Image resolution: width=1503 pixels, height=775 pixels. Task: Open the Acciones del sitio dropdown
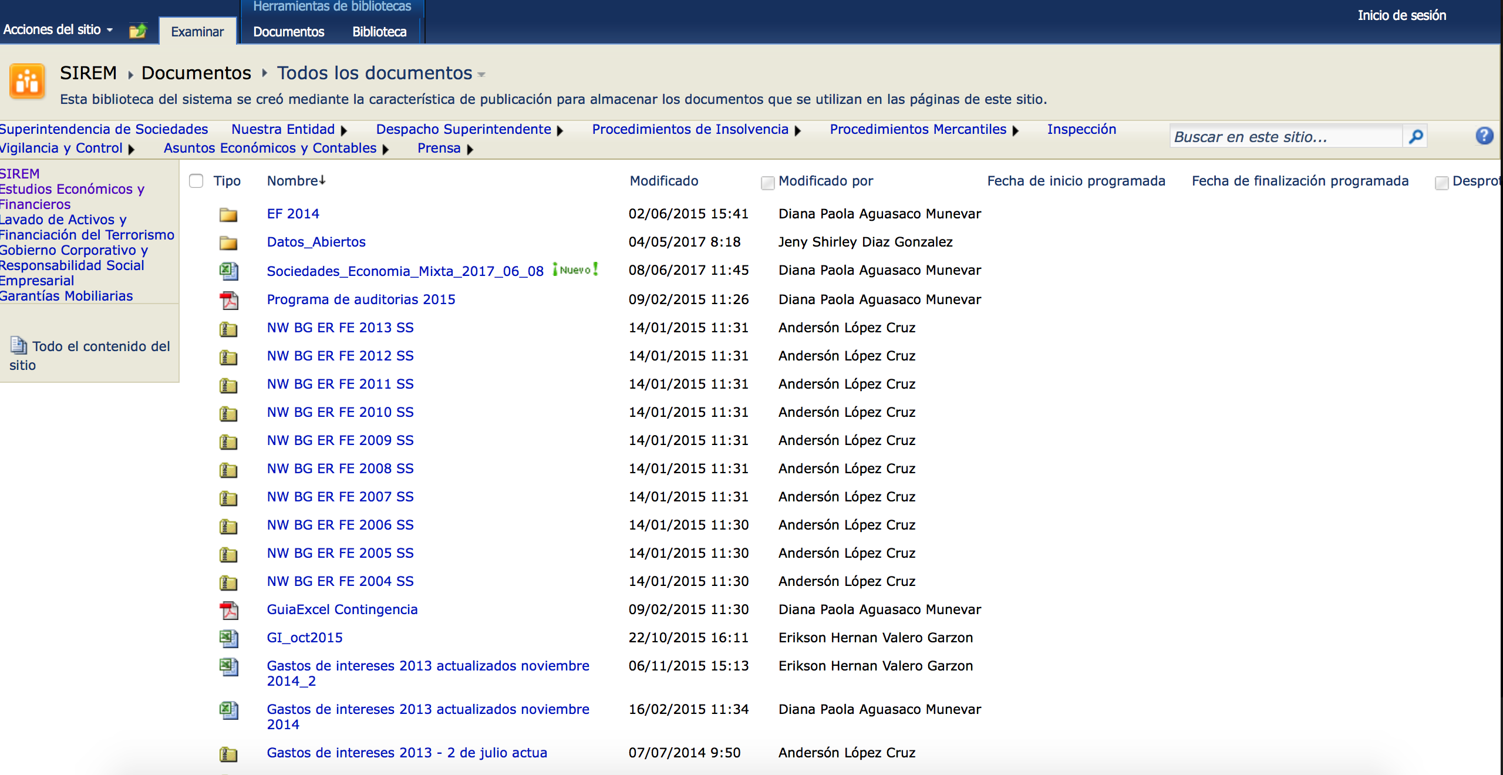(x=58, y=29)
